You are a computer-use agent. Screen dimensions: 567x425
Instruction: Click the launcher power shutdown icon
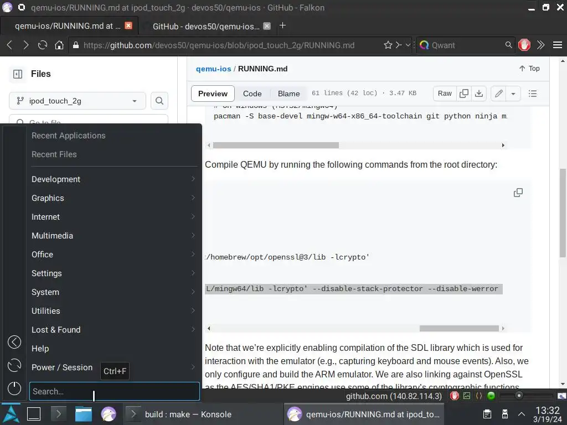tap(14, 388)
